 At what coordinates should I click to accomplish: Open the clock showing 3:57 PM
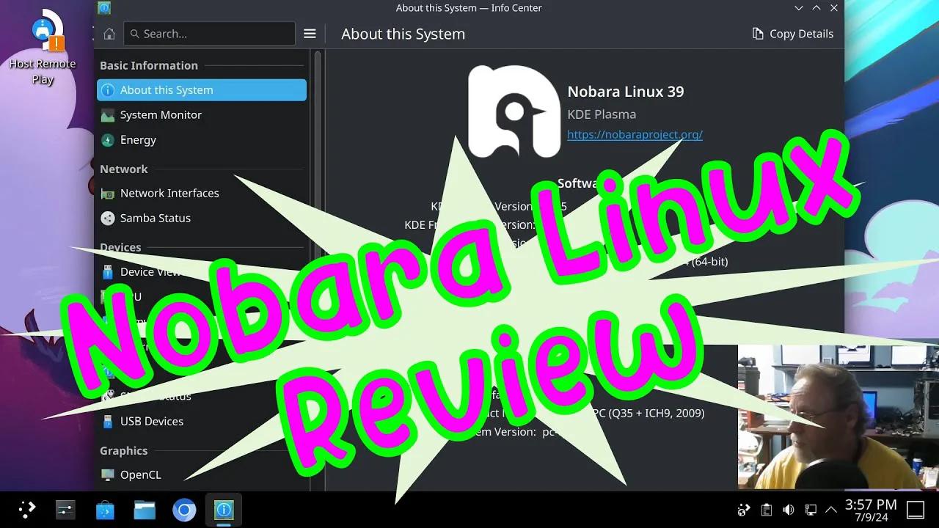(x=871, y=509)
